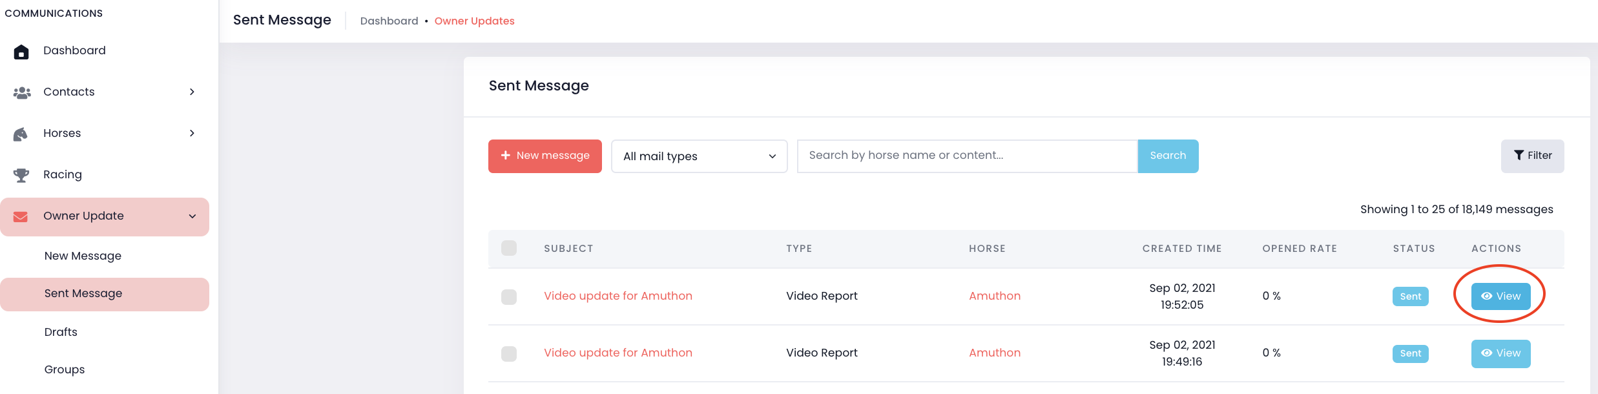Click the funnel icon on Filter button
1598x394 pixels.
(x=1519, y=155)
